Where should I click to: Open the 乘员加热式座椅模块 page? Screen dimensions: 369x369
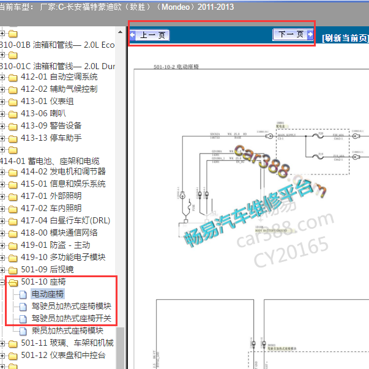67,331
